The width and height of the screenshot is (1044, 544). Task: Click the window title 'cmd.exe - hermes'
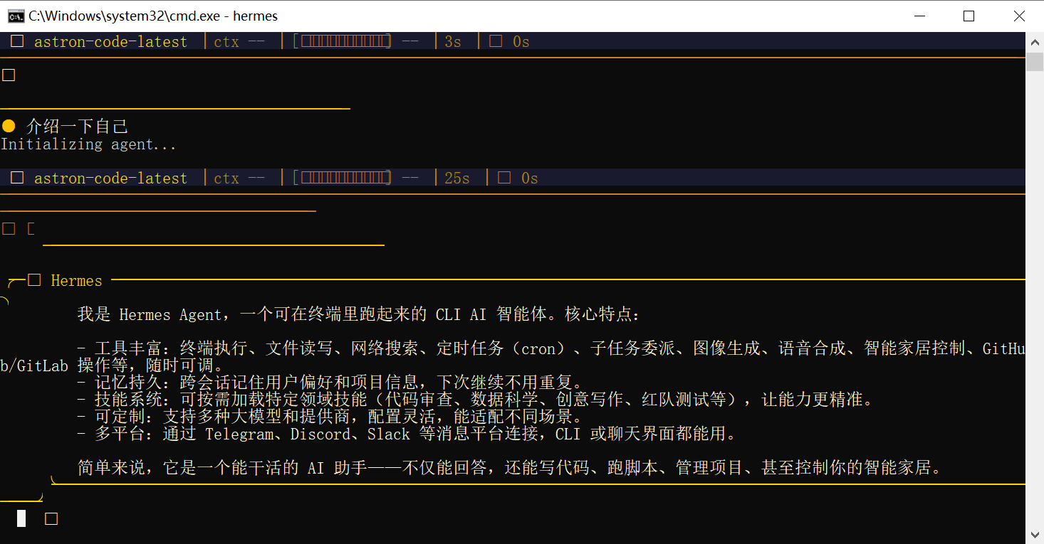click(153, 16)
